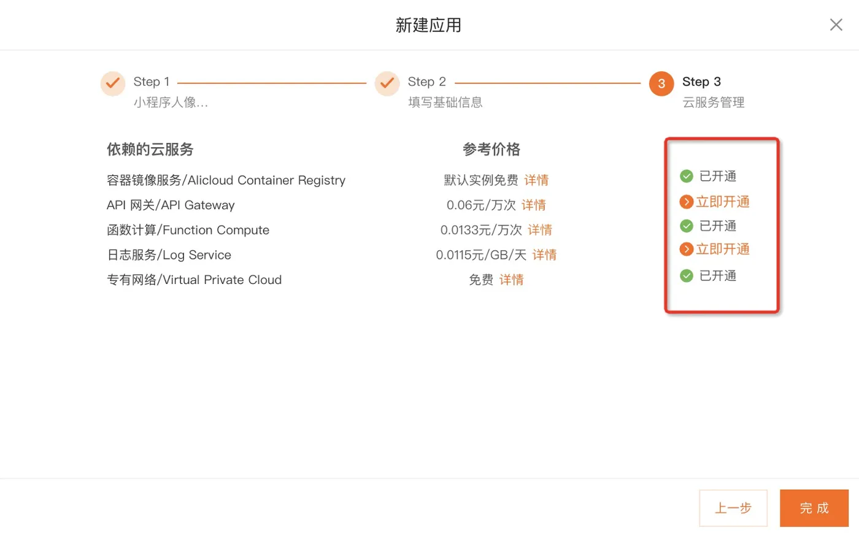The height and width of the screenshot is (533, 859).
Task: Open 详情 link for API Gateway pricing
Action: click(x=534, y=205)
